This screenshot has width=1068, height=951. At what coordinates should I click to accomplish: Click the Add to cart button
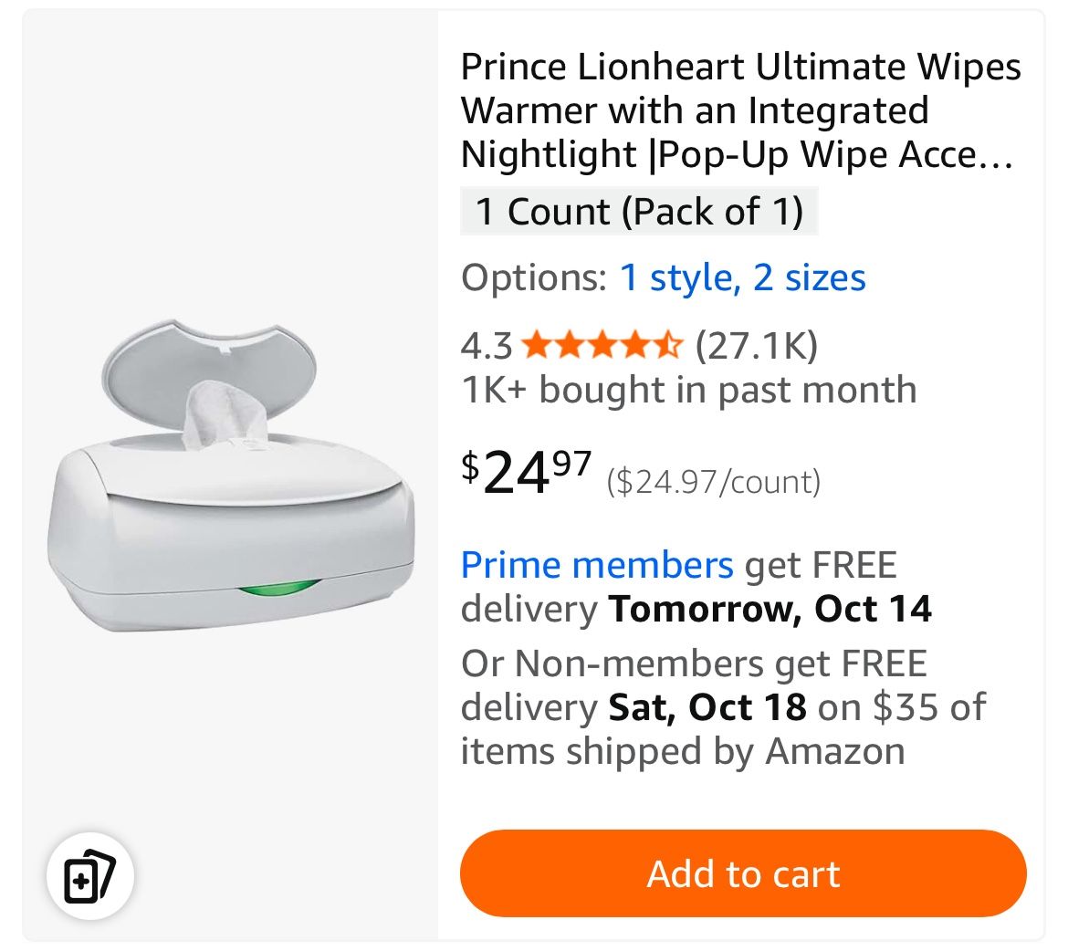tap(742, 873)
